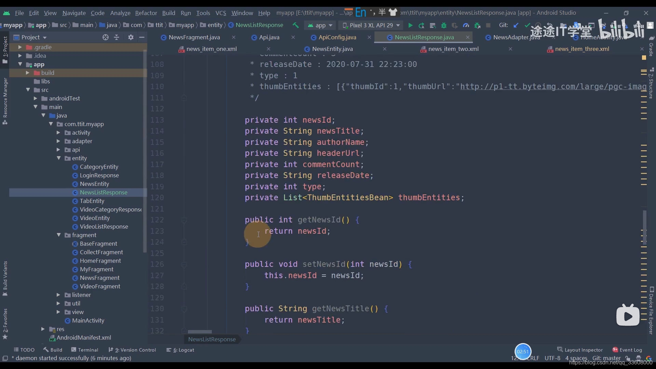Toggle the 6: Logcat tool window
656x369 pixels.
tap(180, 350)
